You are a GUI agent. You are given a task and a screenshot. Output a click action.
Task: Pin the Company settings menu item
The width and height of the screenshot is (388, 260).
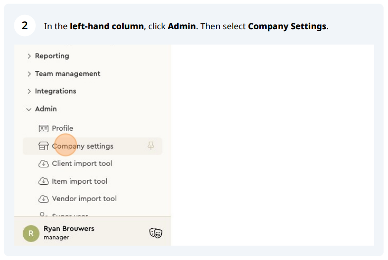[151, 146]
